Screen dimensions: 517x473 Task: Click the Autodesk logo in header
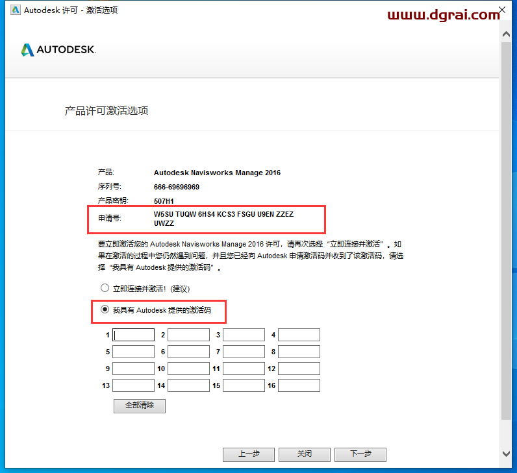click(58, 50)
